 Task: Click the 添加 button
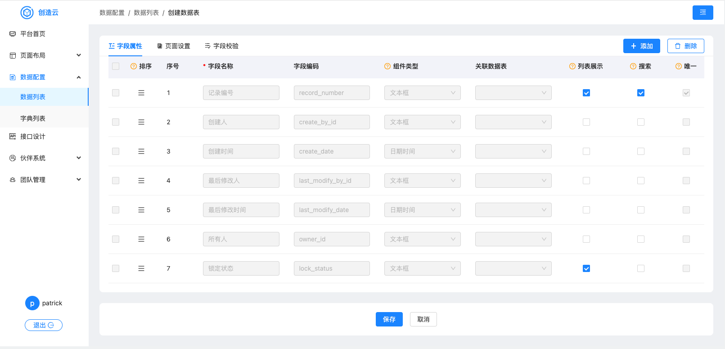click(642, 46)
